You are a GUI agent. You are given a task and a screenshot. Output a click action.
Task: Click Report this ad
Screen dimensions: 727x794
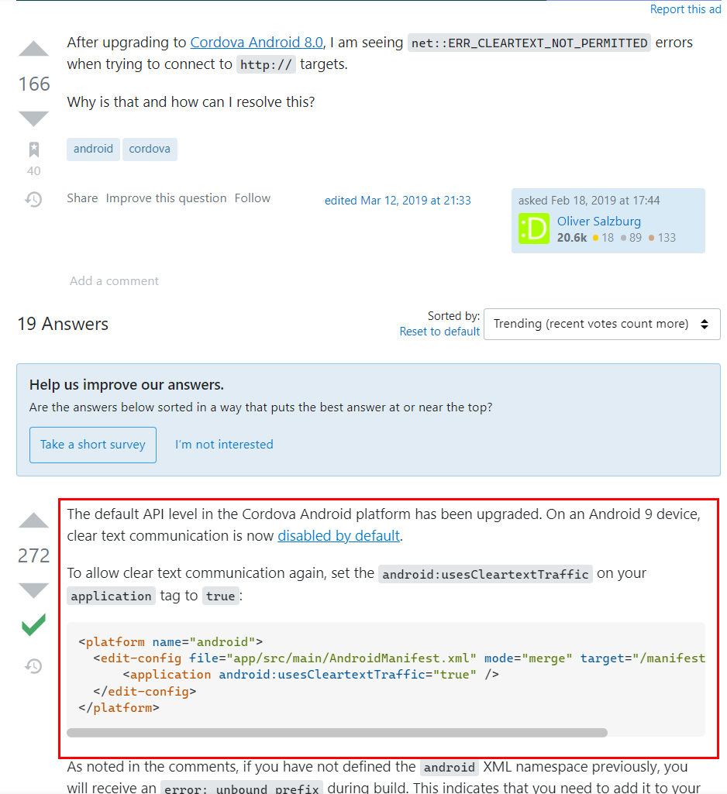pyautogui.click(x=685, y=9)
